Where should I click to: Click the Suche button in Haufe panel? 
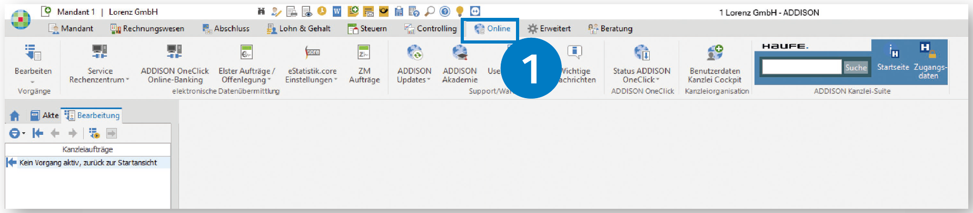click(856, 67)
